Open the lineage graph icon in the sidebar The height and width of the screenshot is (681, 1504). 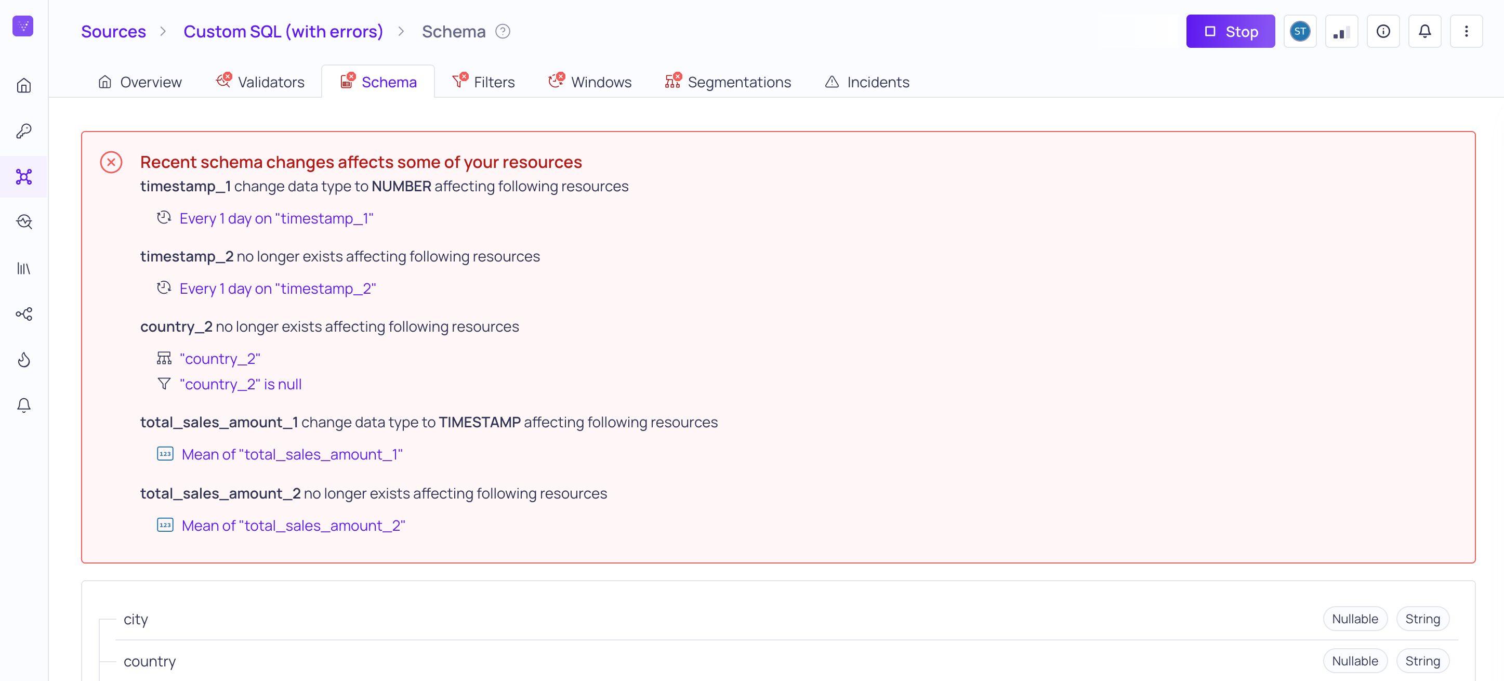tap(24, 313)
